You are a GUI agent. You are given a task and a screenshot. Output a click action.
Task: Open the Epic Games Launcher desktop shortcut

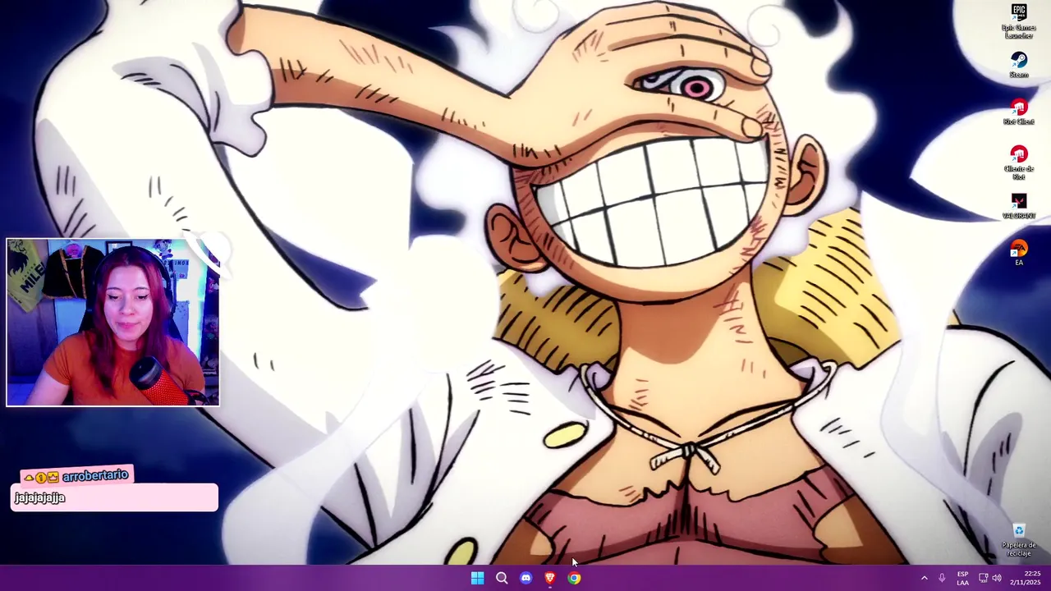[1019, 21]
